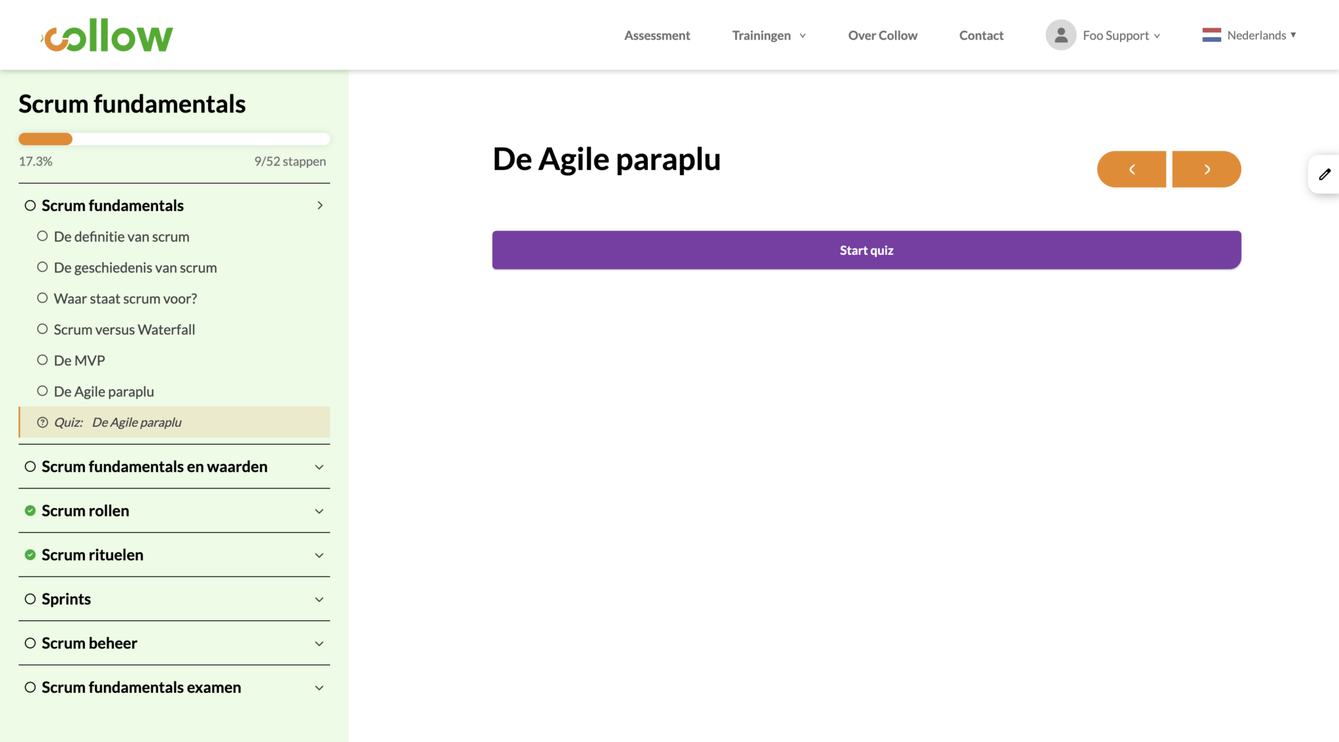
Task: Click green checkmark beside Scrum rituelen
Action: click(x=30, y=555)
